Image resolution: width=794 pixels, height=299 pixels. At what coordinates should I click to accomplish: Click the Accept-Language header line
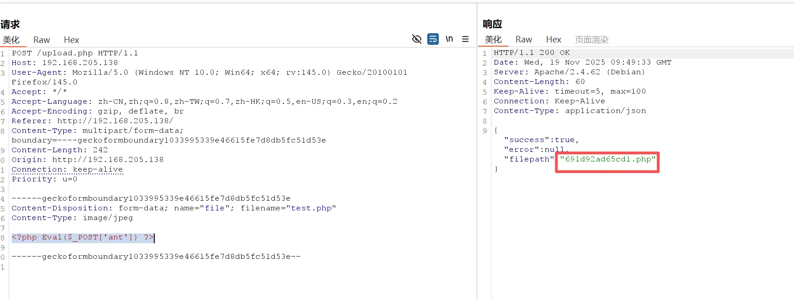(x=204, y=102)
